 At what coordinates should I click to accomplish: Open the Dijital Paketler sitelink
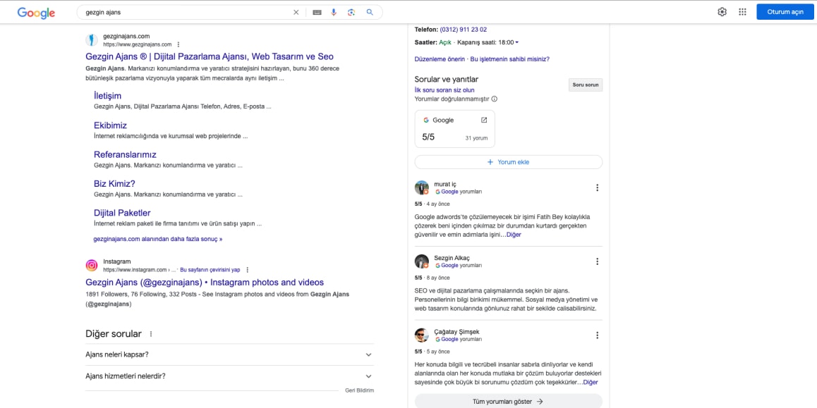coord(122,213)
